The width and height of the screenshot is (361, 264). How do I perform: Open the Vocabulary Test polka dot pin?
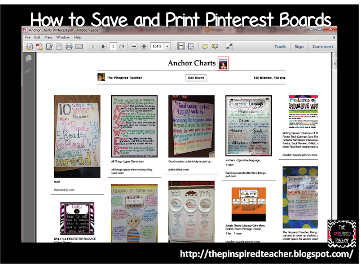click(300, 197)
